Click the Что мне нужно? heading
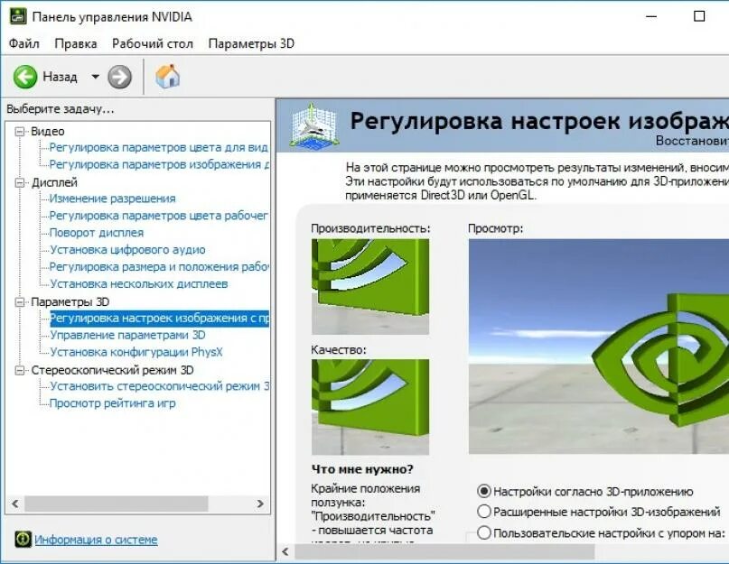This screenshot has width=729, height=564. [362, 469]
